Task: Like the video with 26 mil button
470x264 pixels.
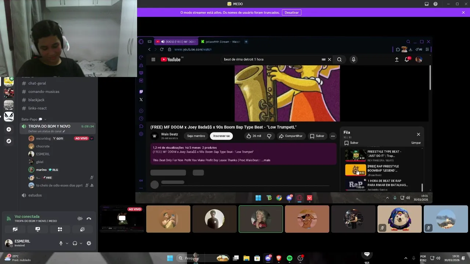Action: click(254, 136)
